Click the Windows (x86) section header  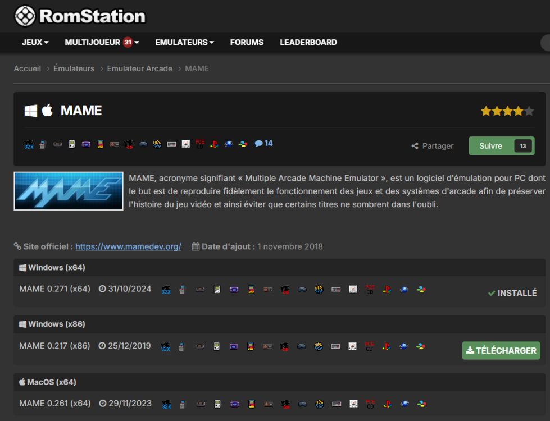click(x=280, y=324)
